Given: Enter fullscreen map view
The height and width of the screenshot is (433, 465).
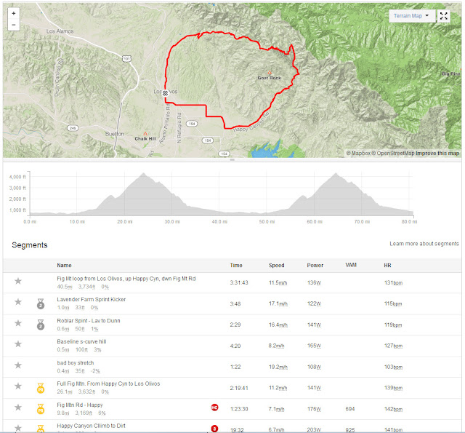Looking at the screenshot, I should click(444, 15).
